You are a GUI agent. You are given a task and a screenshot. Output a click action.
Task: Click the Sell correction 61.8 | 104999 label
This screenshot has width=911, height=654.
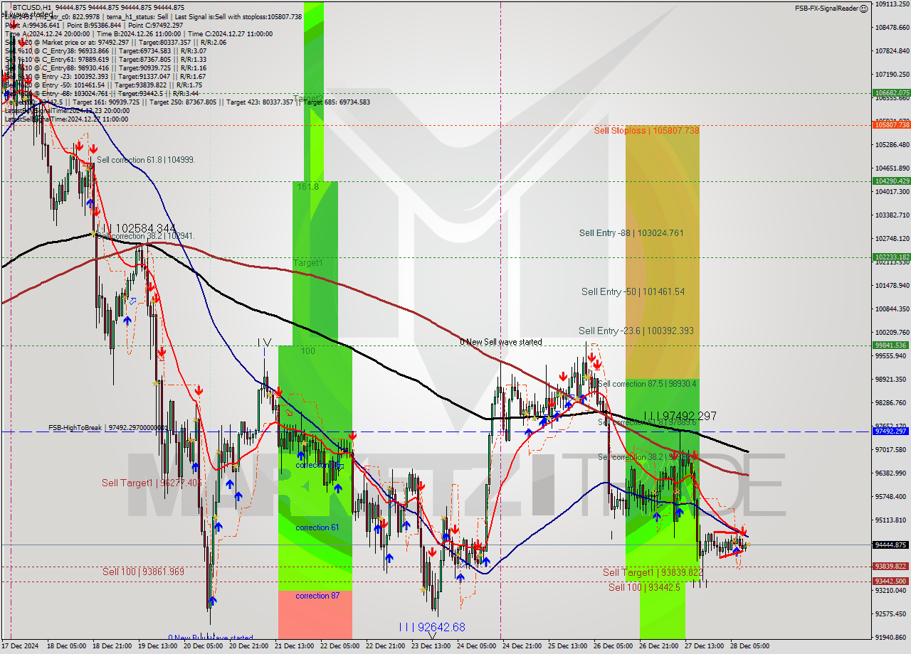click(145, 161)
